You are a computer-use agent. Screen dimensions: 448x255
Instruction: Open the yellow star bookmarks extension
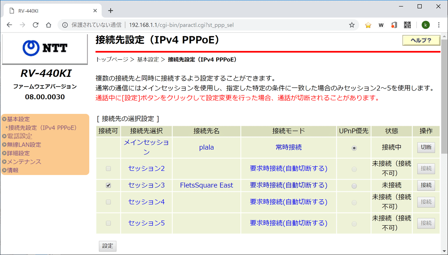click(x=368, y=25)
